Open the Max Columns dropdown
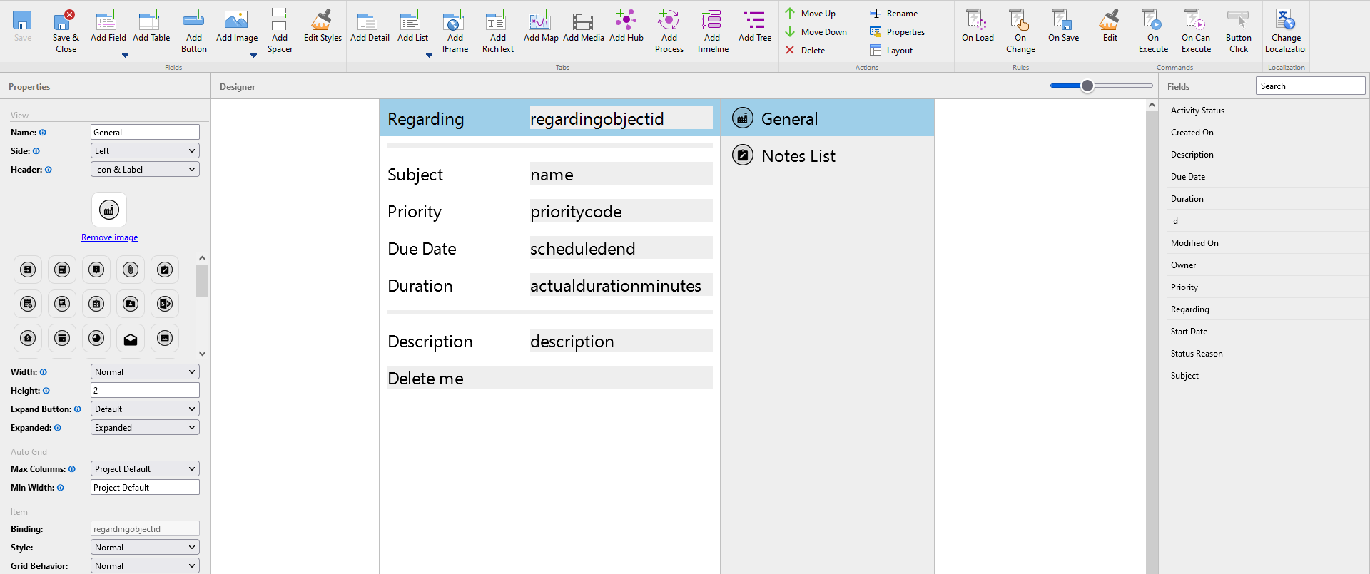Image resolution: width=1370 pixels, height=574 pixels. point(145,469)
